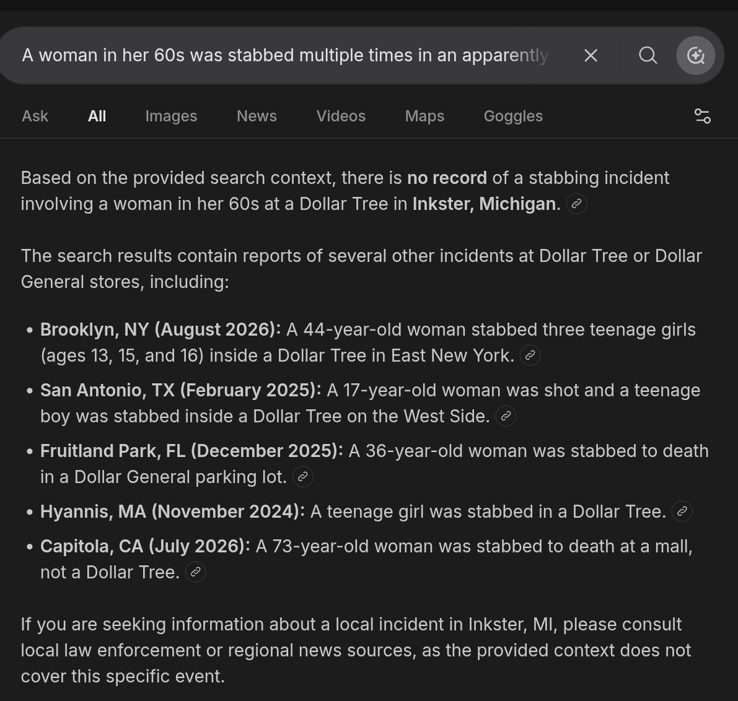Click the bold 'no record' text
The image size is (738, 701).
[447, 178]
